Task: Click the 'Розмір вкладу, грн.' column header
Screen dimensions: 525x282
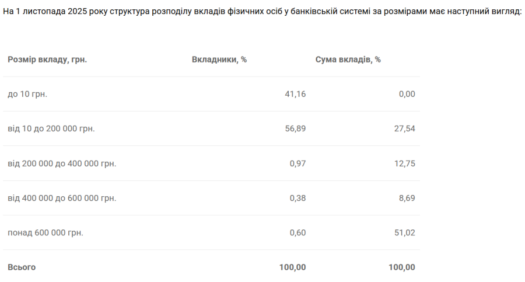Action: (47, 60)
